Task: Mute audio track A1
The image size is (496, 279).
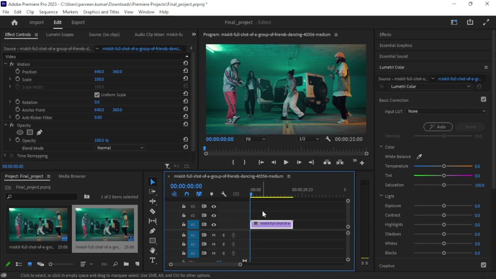Action: pyautogui.click(x=214, y=235)
